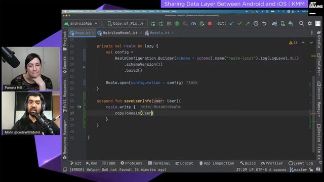The height and width of the screenshot is (182, 324).
Task: Toggle file read-only lock icon
Action: coord(311,170)
